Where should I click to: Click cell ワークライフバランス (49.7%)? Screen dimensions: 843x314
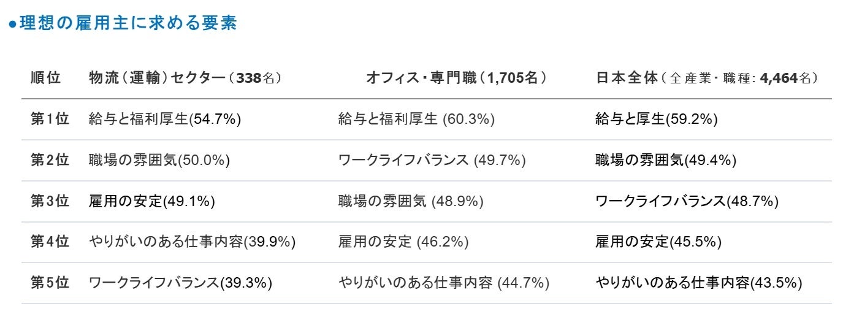click(x=432, y=160)
